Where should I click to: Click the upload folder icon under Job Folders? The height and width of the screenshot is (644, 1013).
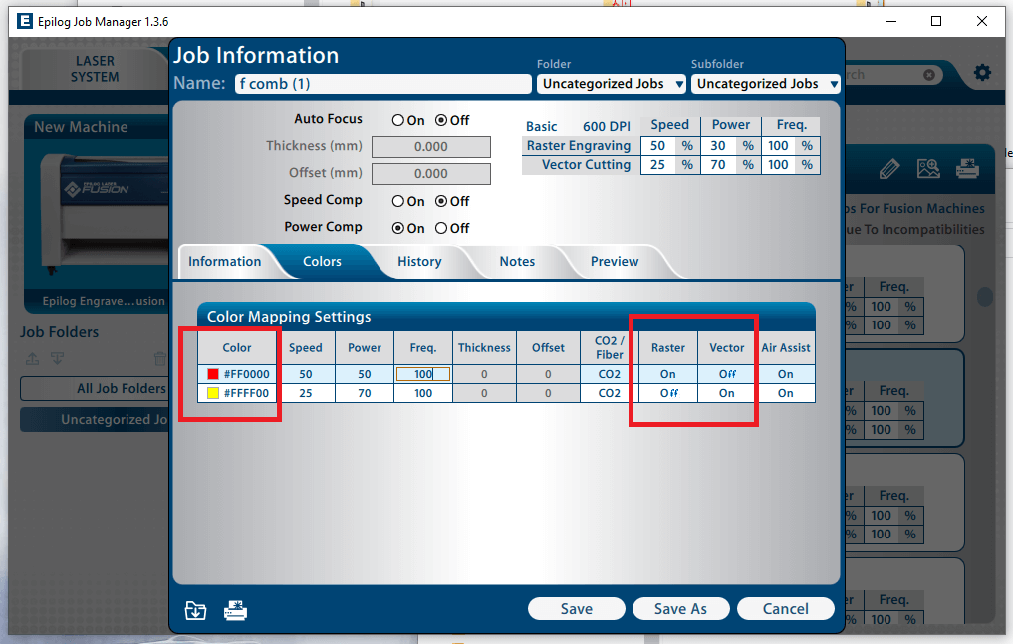pos(32,358)
